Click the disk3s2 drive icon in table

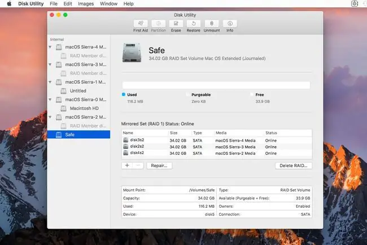click(x=126, y=140)
